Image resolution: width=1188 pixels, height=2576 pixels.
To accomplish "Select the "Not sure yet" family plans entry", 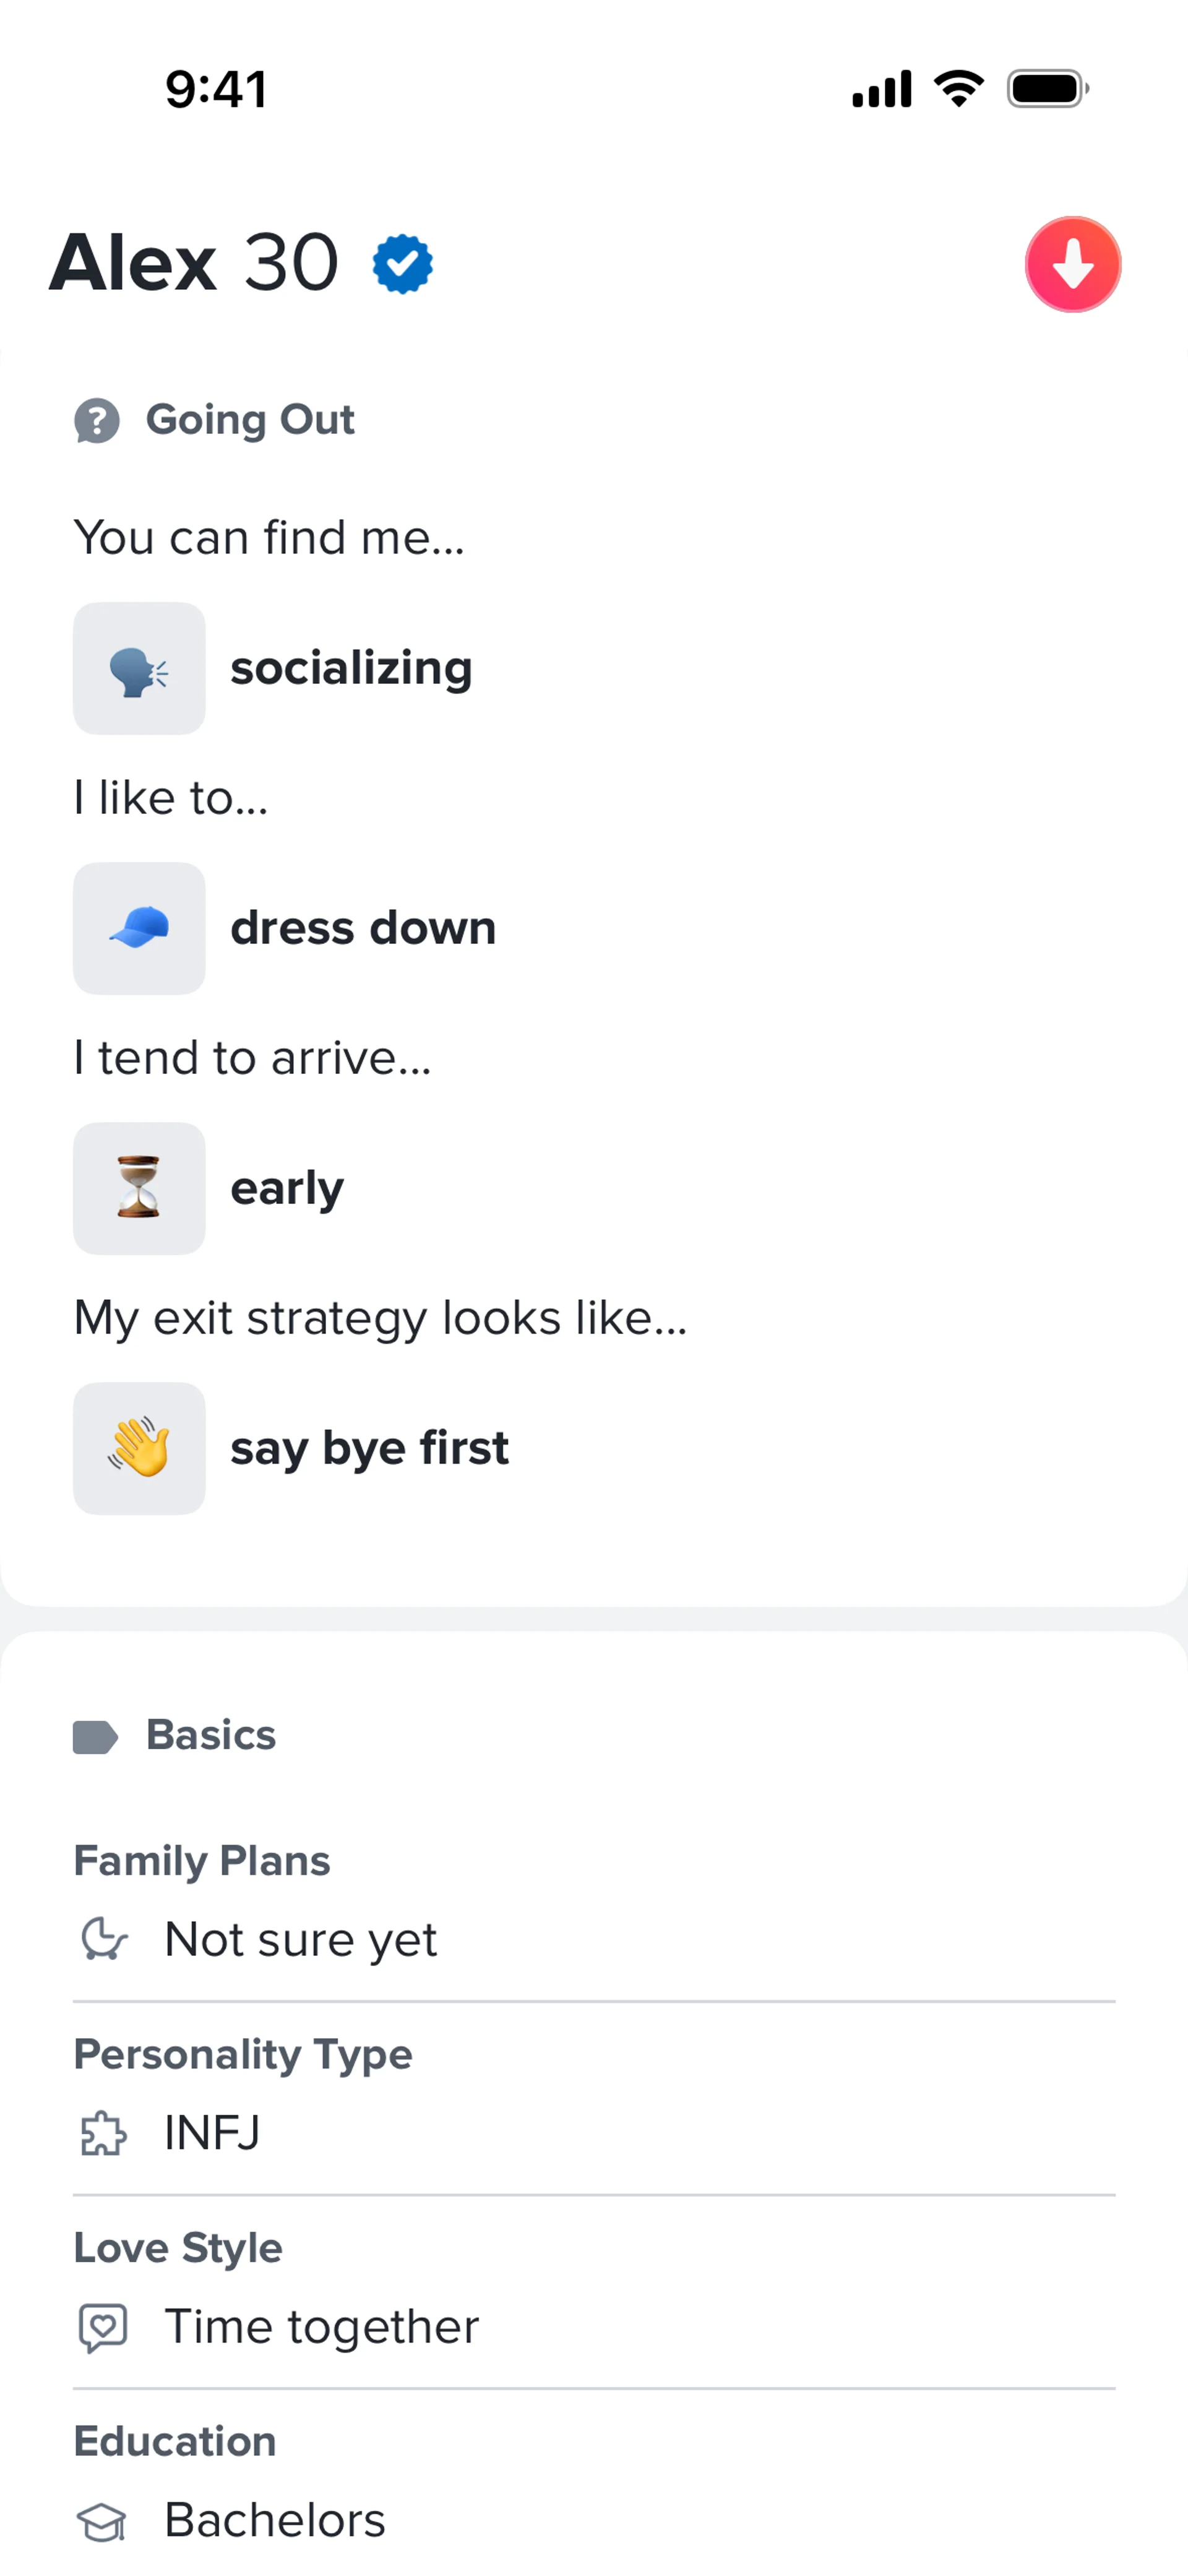I will [300, 1939].
